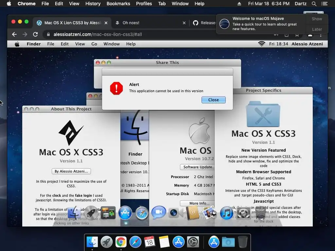This screenshot has width=335, height=251.
Task: Open Launchpad rocket in the simulated Lion dock
Action: tap(91, 212)
